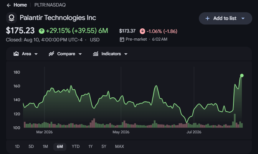Screen dimensions: 258x154
Task: Click the Indicators chart icon
Action: tap(96, 54)
